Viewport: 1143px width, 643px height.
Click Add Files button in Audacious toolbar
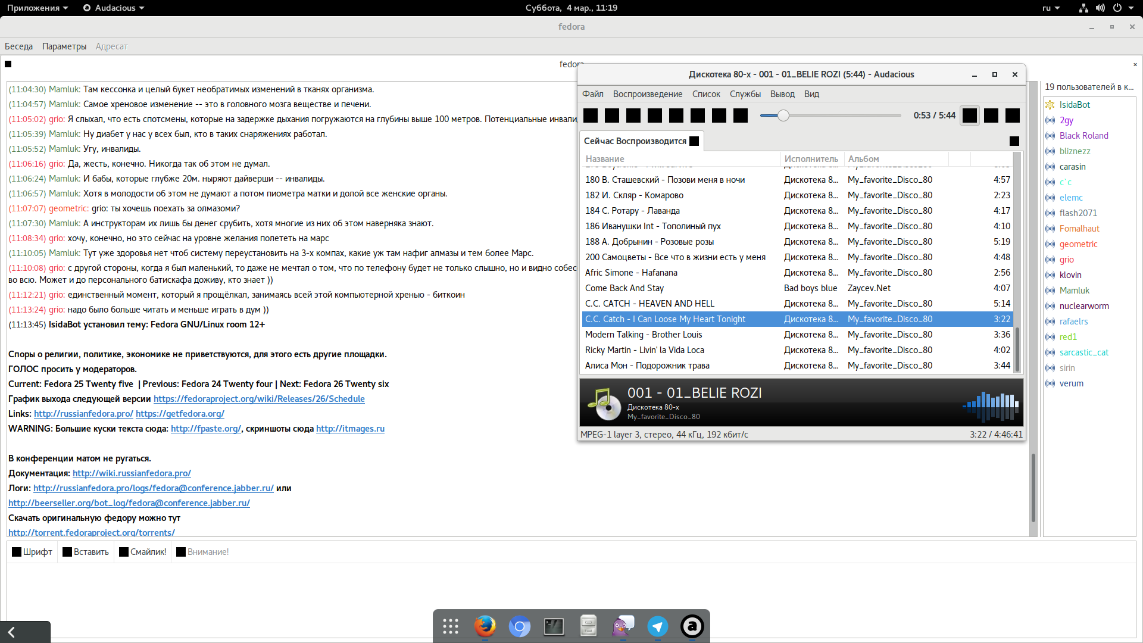(633, 116)
